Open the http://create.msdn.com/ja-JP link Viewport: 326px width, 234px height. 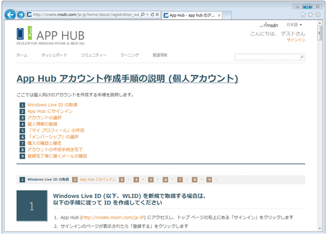114,218
